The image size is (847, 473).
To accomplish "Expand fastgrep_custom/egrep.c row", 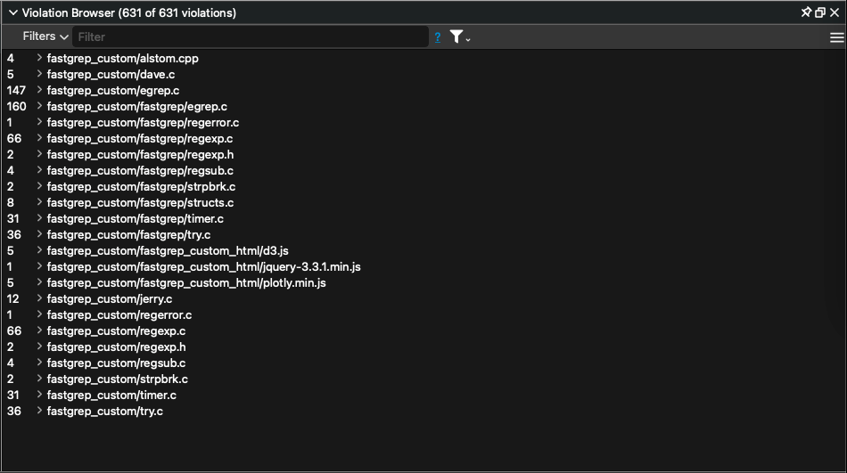I will (x=39, y=90).
